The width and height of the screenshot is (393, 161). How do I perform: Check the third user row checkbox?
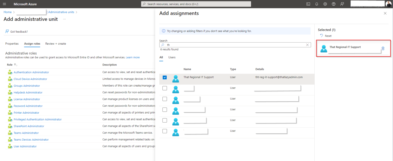[165, 99]
